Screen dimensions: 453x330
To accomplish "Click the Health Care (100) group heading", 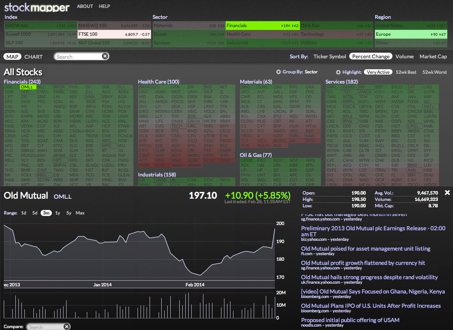I will click(159, 82).
